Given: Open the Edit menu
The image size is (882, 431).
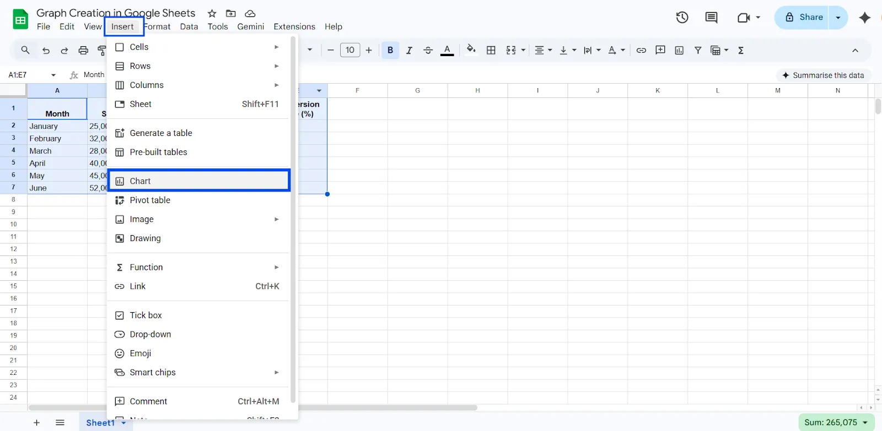Looking at the screenshot, I should (67, 26).
